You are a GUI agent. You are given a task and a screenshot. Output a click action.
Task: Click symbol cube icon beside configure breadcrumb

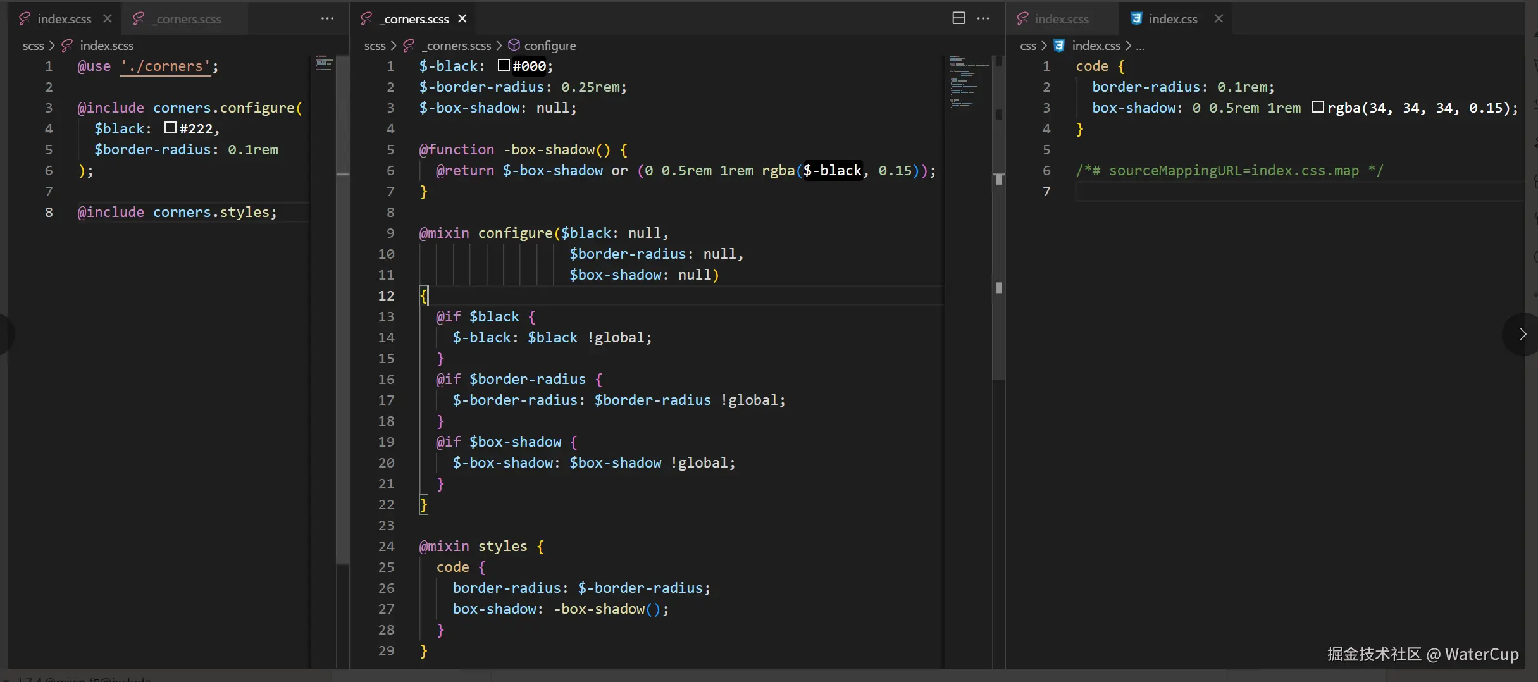(x=514, y=46)
